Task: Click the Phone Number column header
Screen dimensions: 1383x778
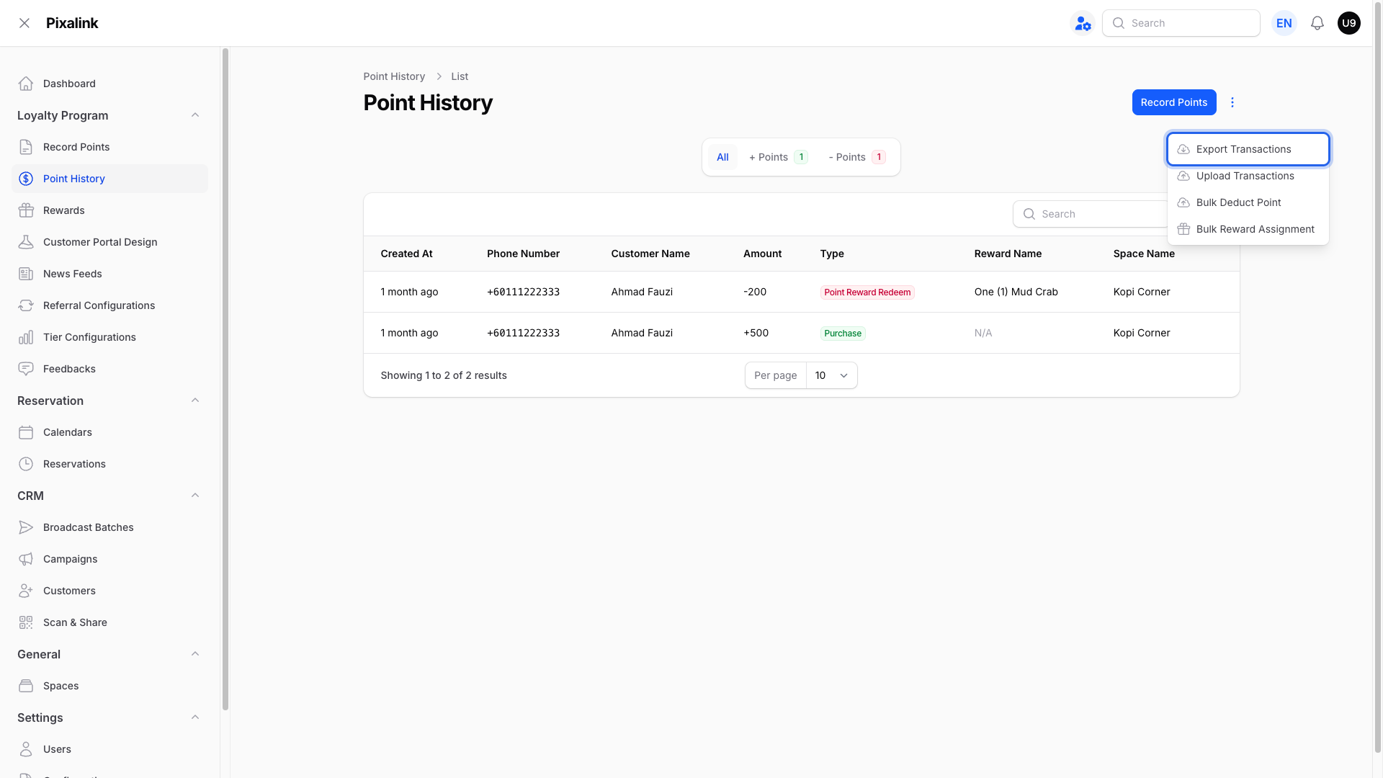Action: 523,254
